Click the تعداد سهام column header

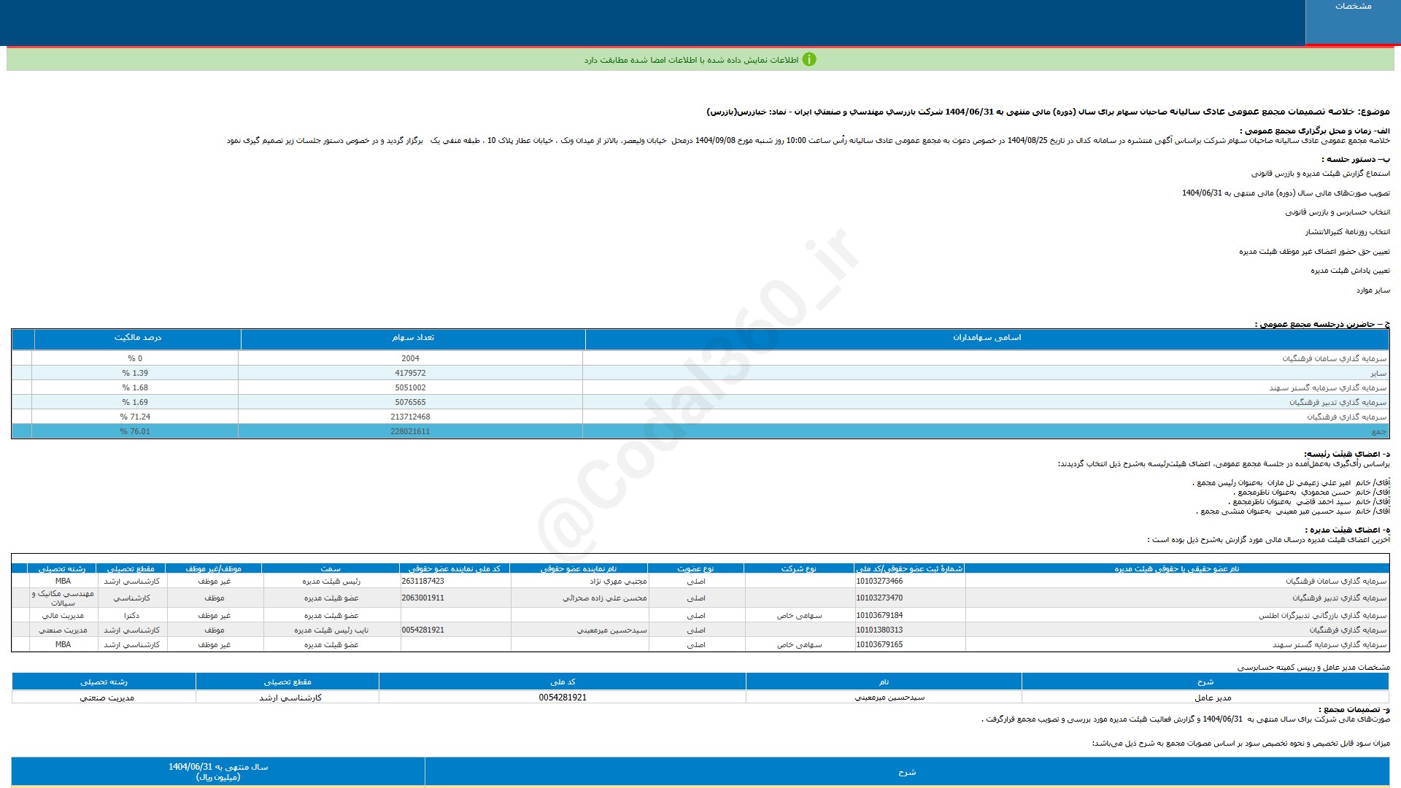point(412,338)
